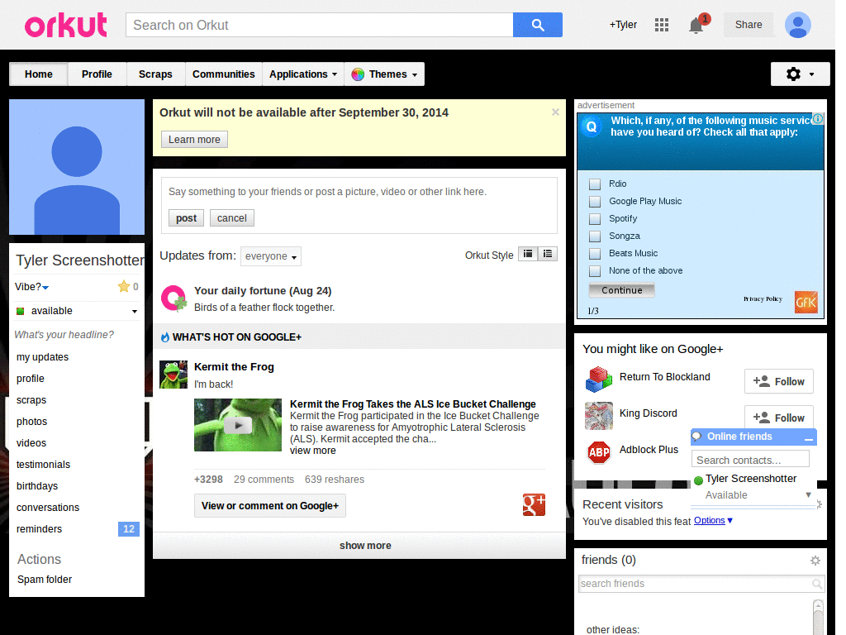Follow Return To Blockland
Screen dimensions: 846x635
coord(778,382)
